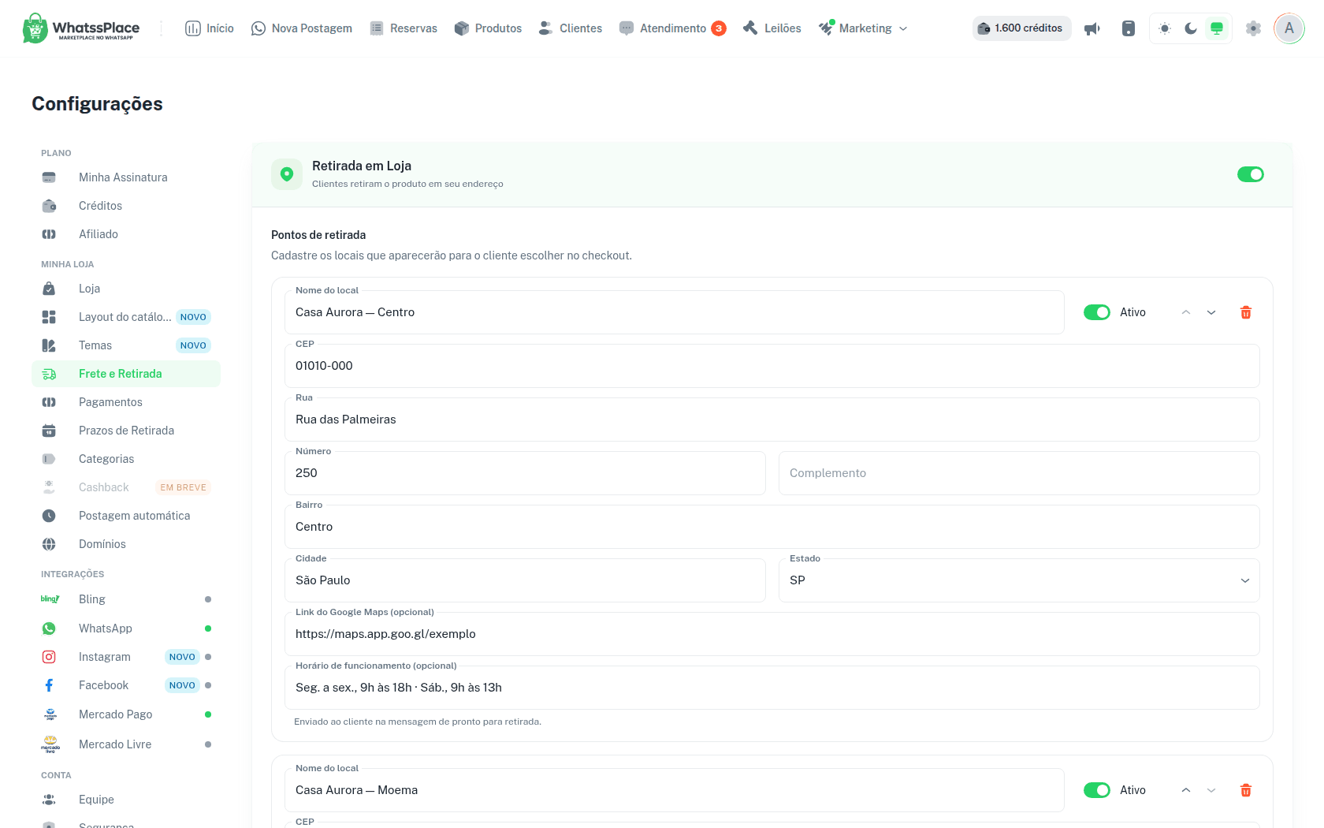The image size is (1324, 828).
Task: Toggle Ativo for Casa Aurora — Moema
Action: 1097,790
